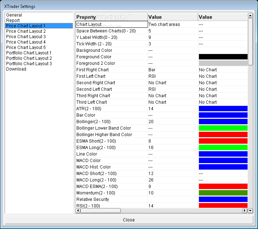Click the horizontal scrollbar thumb

click(101, 210)
